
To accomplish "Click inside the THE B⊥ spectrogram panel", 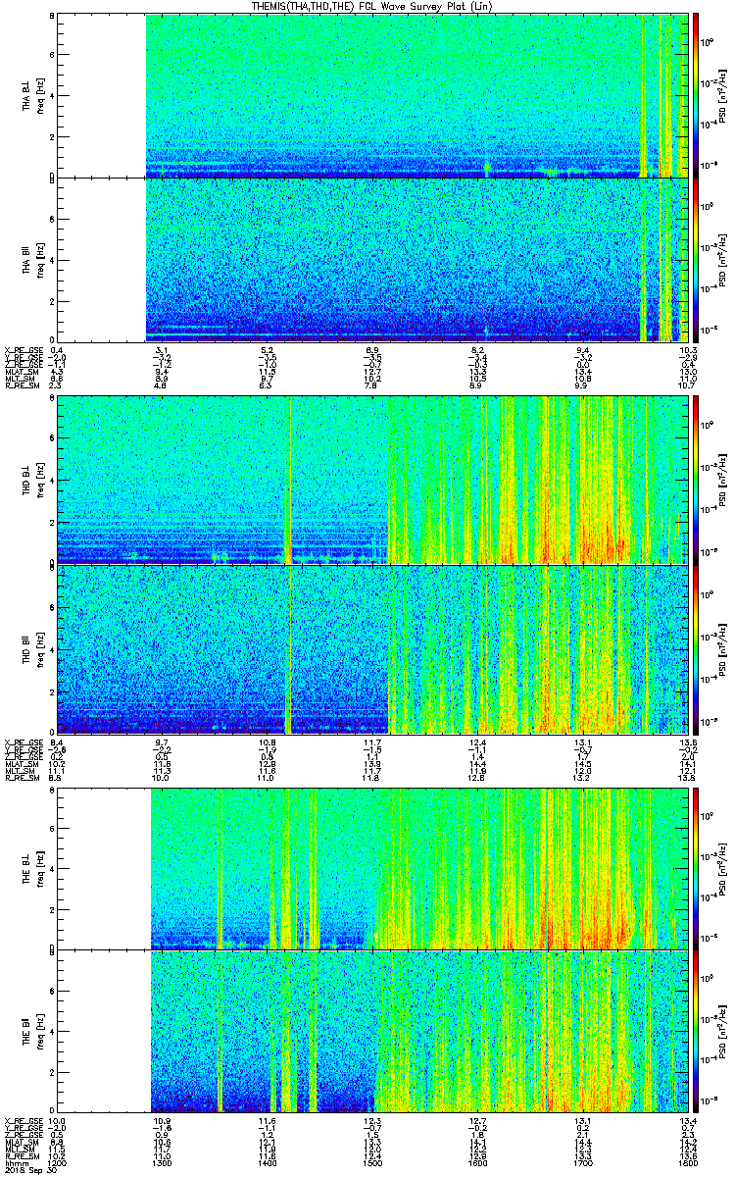I will point(370,871).
